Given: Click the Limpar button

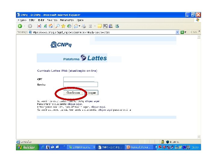Looking at the screenshot, I should pyautogui.click(x=92, y=93).
